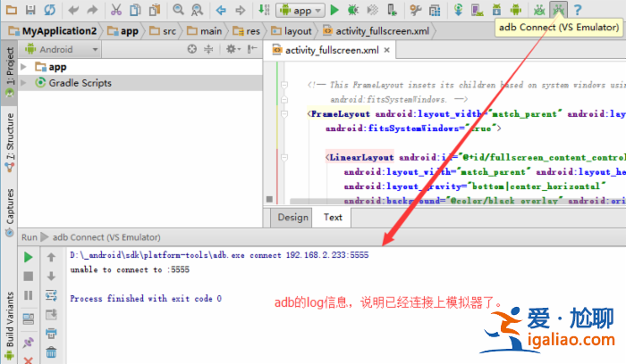The height and width of the screenshot is (364, 626).
Task: Click the res breadcrumb segment
Action: (x=246, y=31)
